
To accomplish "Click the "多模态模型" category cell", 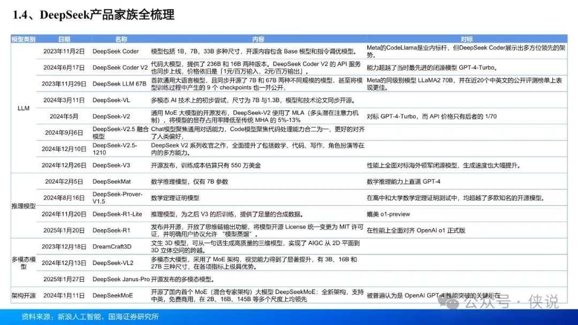I will coord(24,263).
